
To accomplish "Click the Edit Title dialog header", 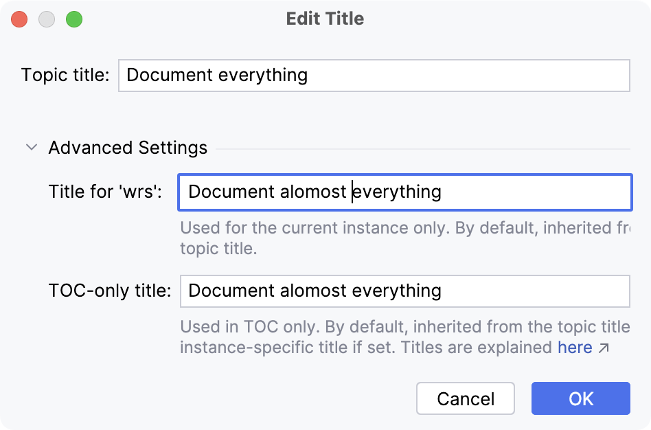I will click(x=325, y=19).
